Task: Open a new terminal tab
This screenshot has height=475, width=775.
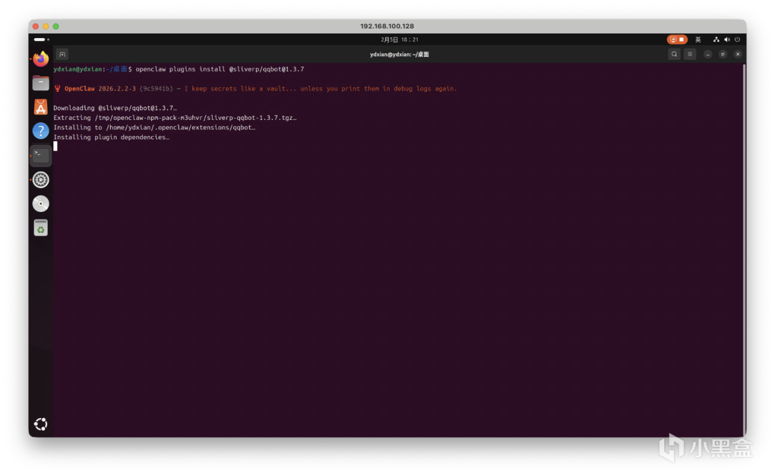Action: coord(62,54)
